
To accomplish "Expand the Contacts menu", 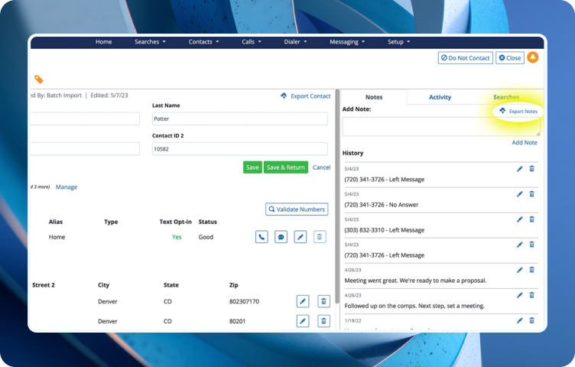I will click(203, 41).
